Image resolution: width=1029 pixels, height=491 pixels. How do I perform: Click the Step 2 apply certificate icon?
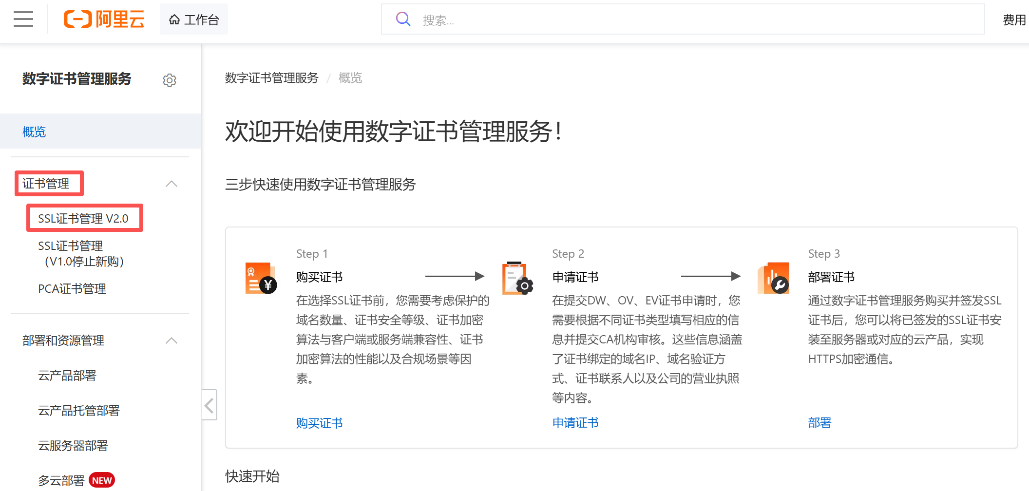(517, 278)
